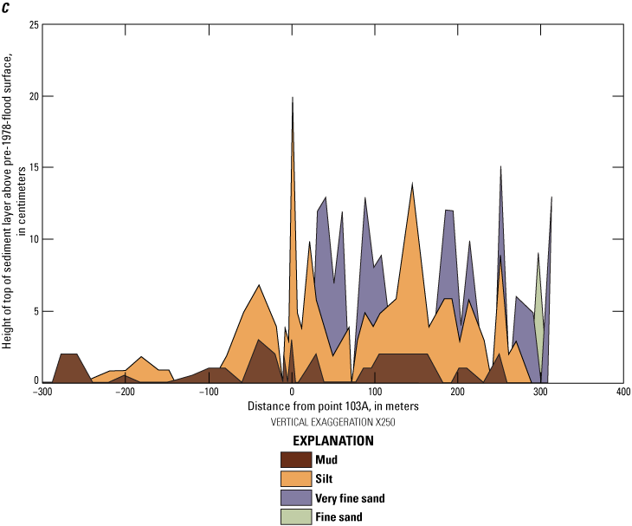Click the x-axis tick label −300
Viewport: 632px width, 526px height.
pyautogui.click(x=42, y=392)
